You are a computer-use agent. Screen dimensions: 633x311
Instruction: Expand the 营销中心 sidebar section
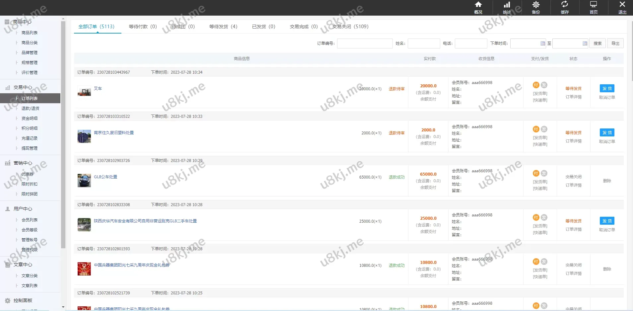click(x=23, y=163)
